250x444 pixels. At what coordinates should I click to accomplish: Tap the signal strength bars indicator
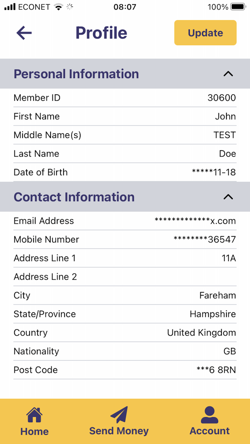(x=9, y=6)
